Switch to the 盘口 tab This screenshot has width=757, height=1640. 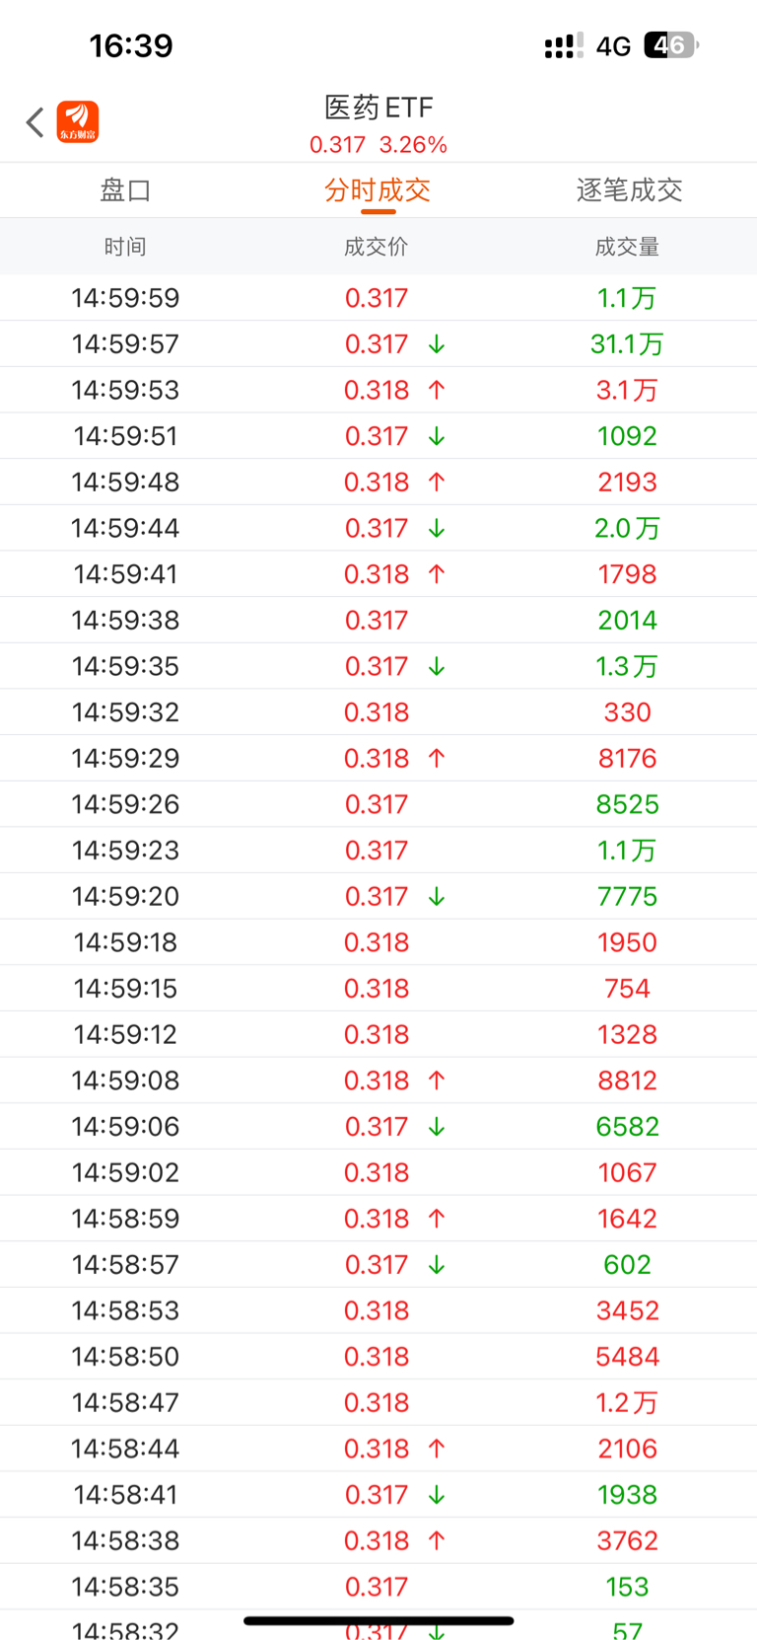pos(125,190)
